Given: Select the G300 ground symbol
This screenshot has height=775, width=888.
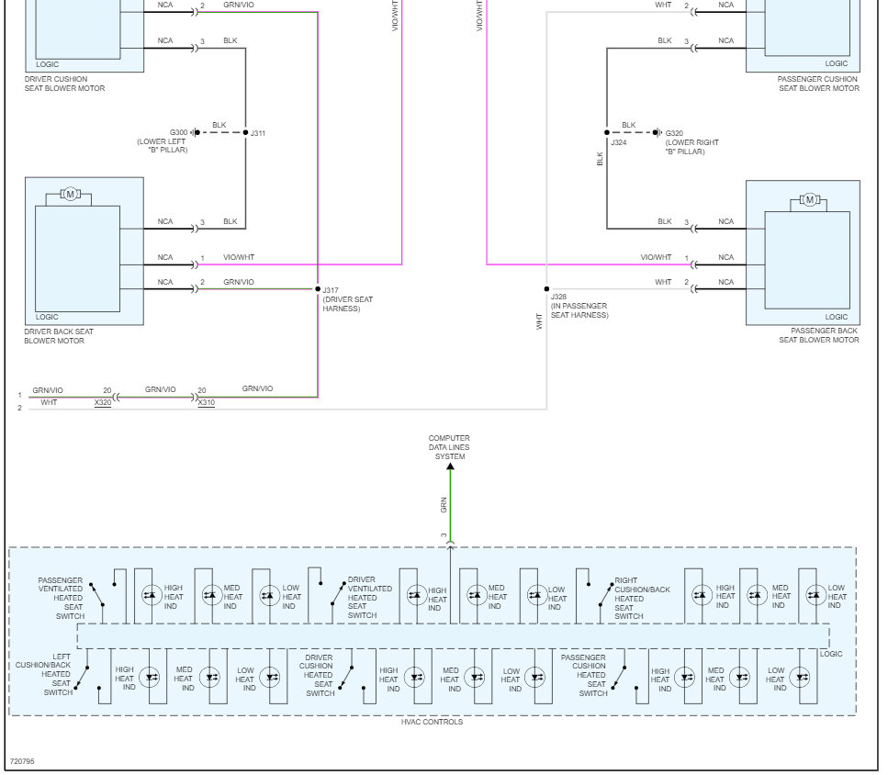Looking at the screenshot, I should click(x=195, y=132).
